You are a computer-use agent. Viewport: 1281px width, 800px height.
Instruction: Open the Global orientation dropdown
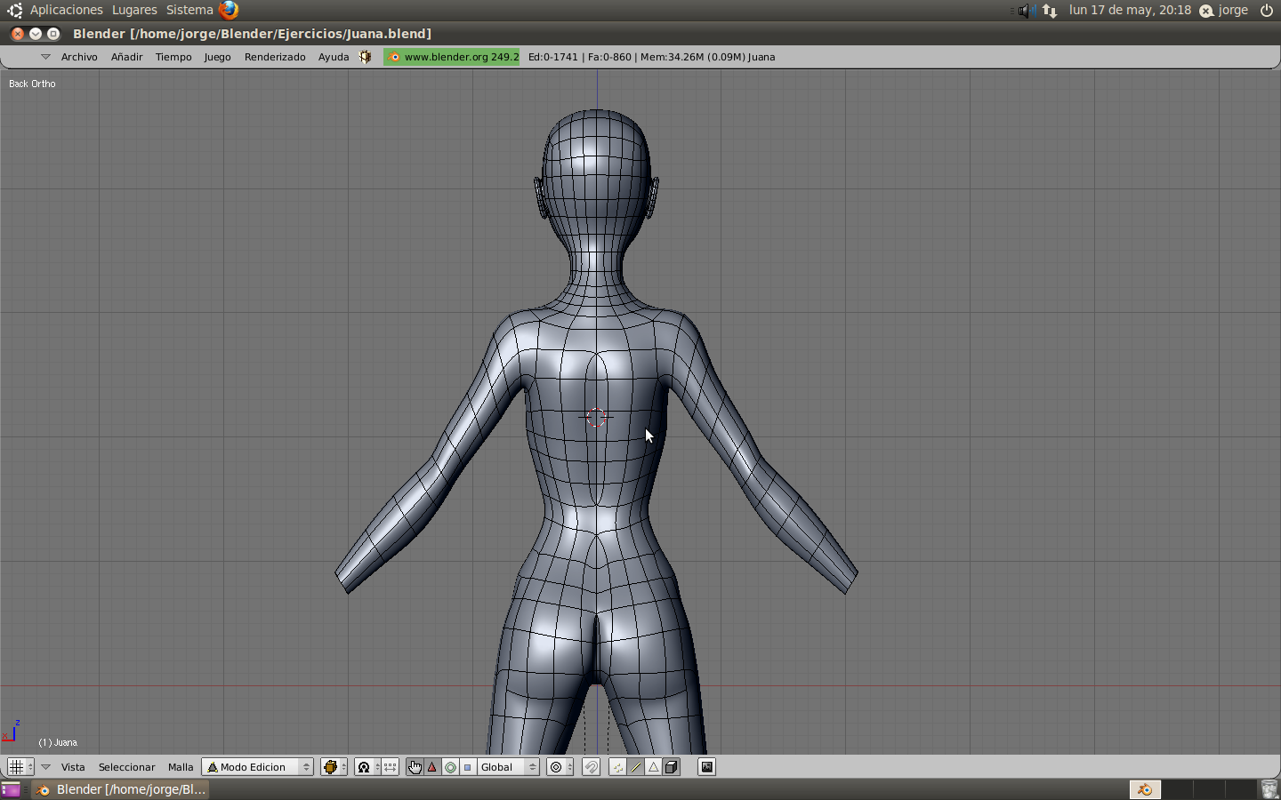[508, 767]
